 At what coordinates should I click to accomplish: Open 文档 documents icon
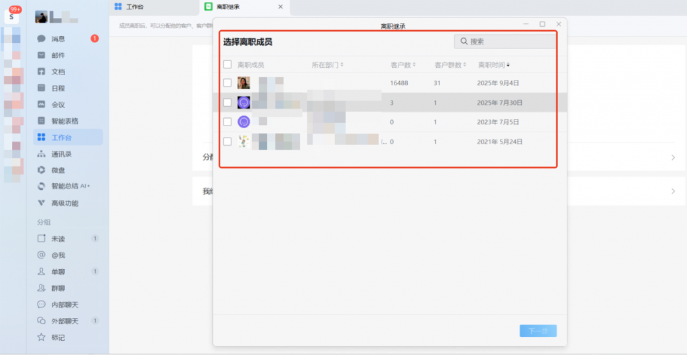(x=41, y=71)
